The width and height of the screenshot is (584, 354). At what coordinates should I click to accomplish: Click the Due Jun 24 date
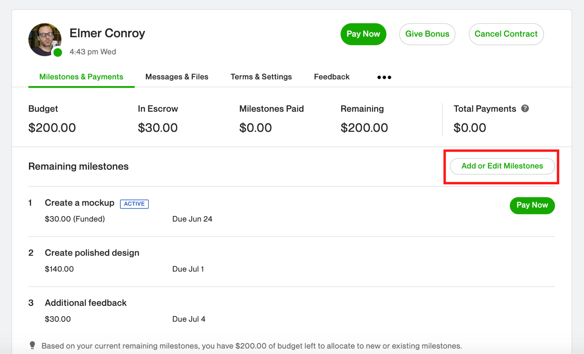click(x=192, y=219)
